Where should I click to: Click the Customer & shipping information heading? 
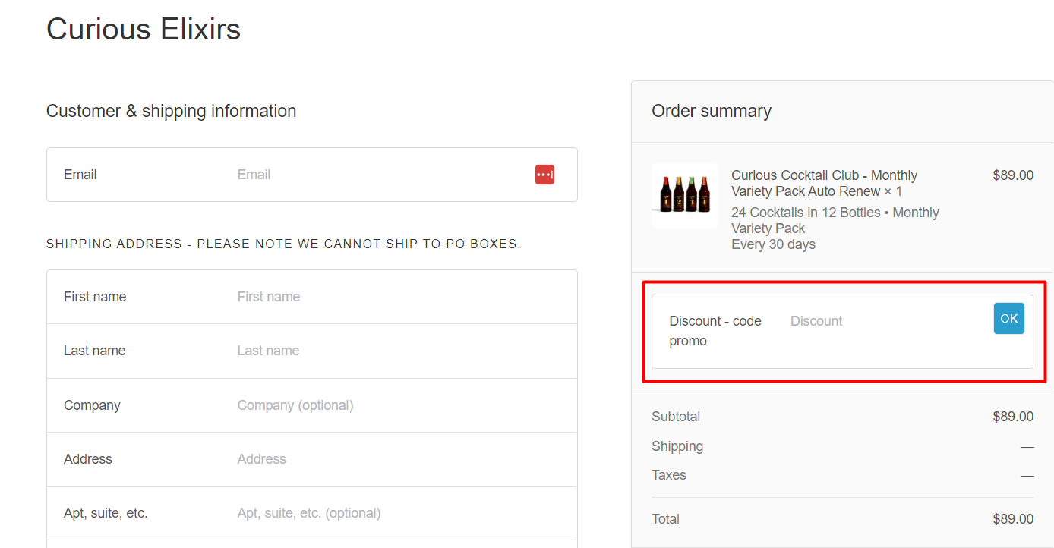(x=172, y=111)
